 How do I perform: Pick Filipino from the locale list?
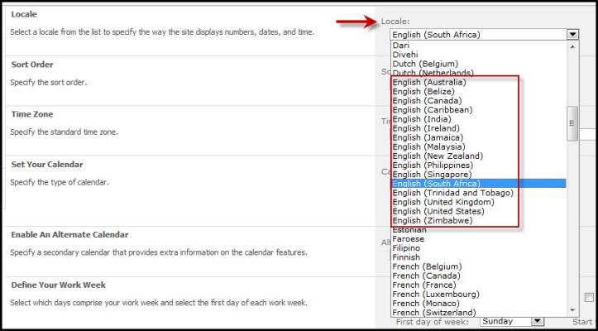pos(406,248)
